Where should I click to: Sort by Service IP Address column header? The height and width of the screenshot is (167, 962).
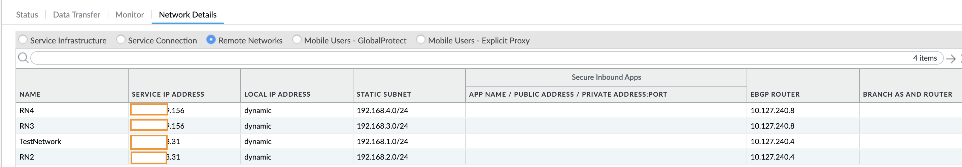coord(168,95)
